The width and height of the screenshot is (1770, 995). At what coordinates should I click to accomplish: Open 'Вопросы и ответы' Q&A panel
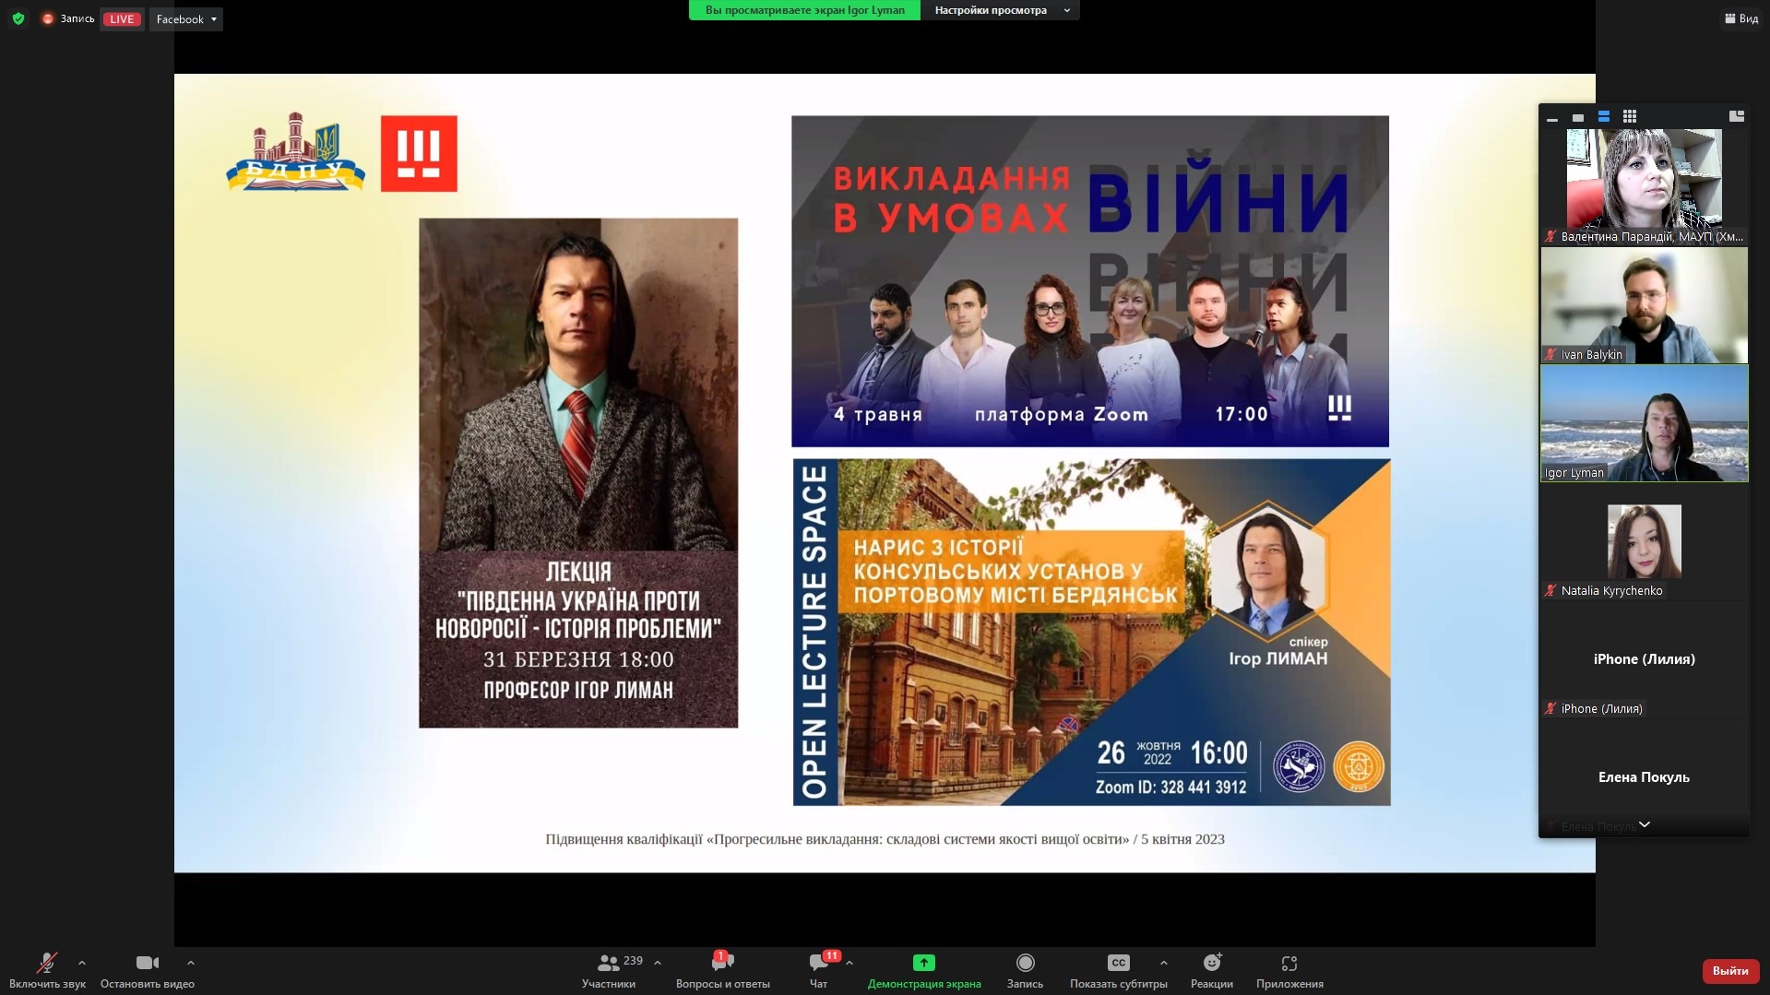click(x=722, y=971)
